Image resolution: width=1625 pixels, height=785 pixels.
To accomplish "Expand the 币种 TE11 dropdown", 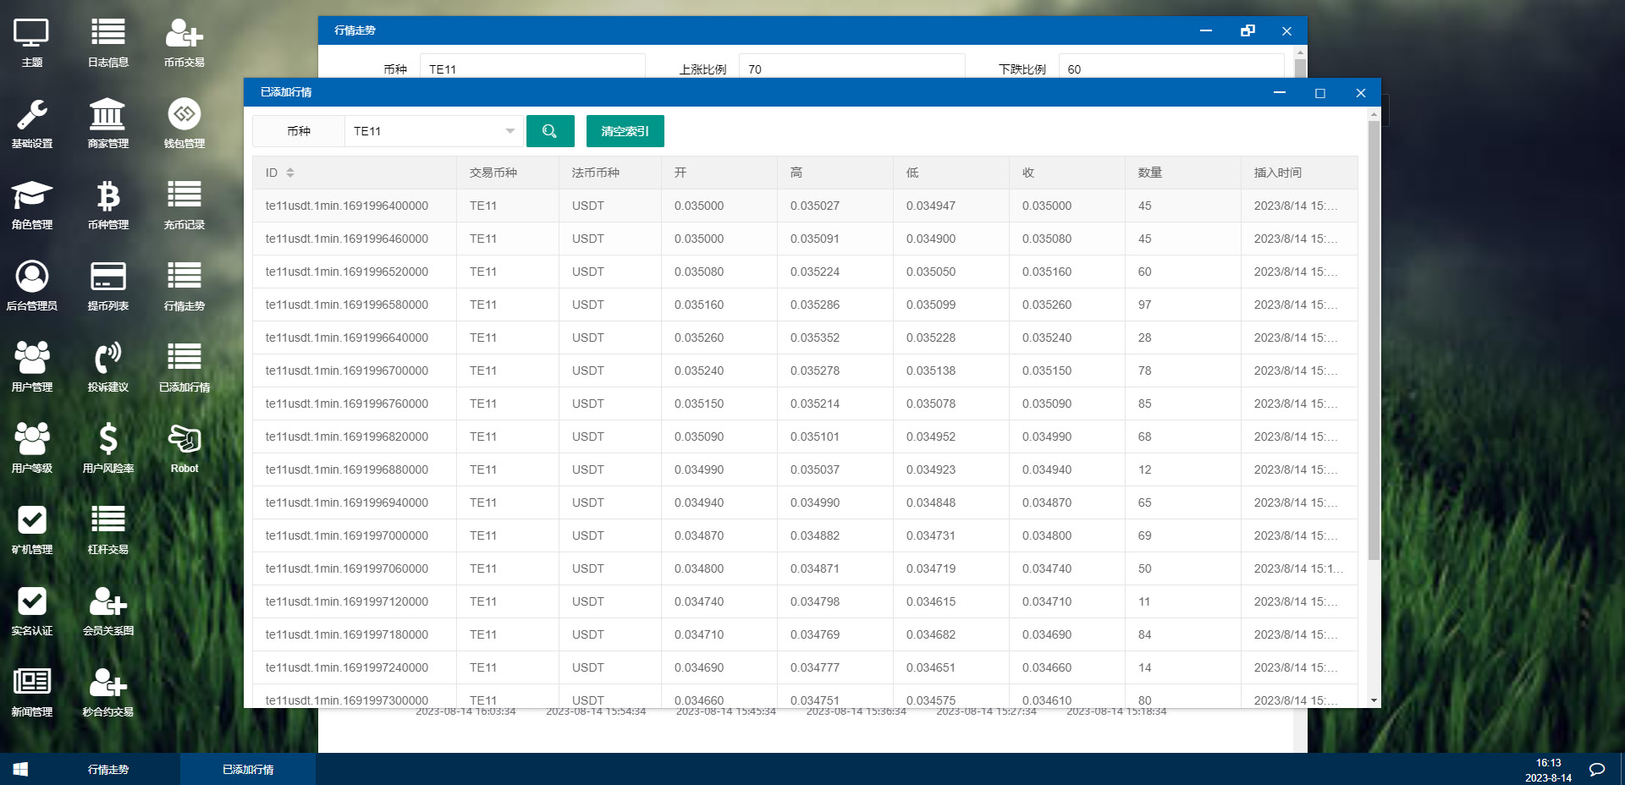I will click(x=510, y=131).
